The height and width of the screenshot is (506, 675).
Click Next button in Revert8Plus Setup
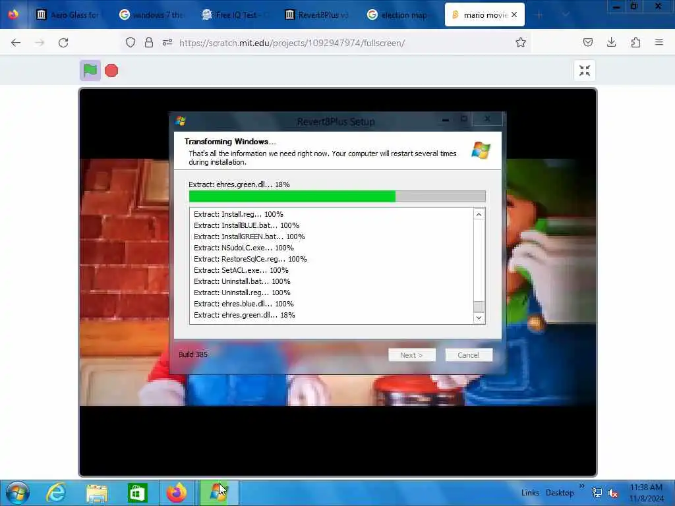tap(412, 355)
